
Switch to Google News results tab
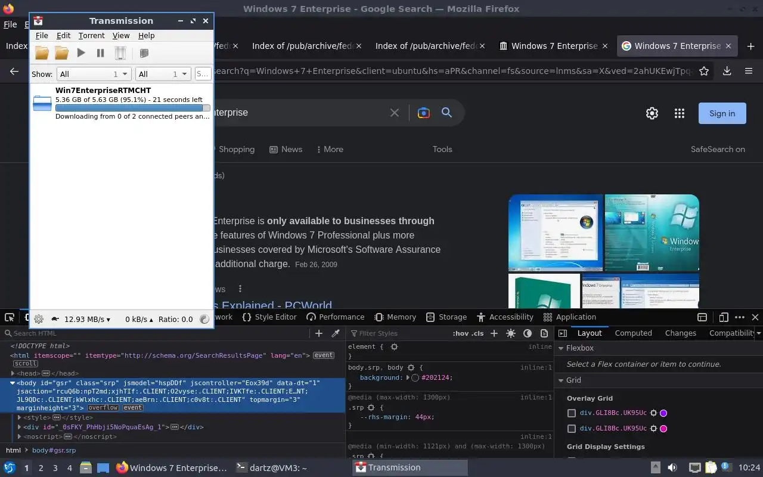(x=286, y=149)
